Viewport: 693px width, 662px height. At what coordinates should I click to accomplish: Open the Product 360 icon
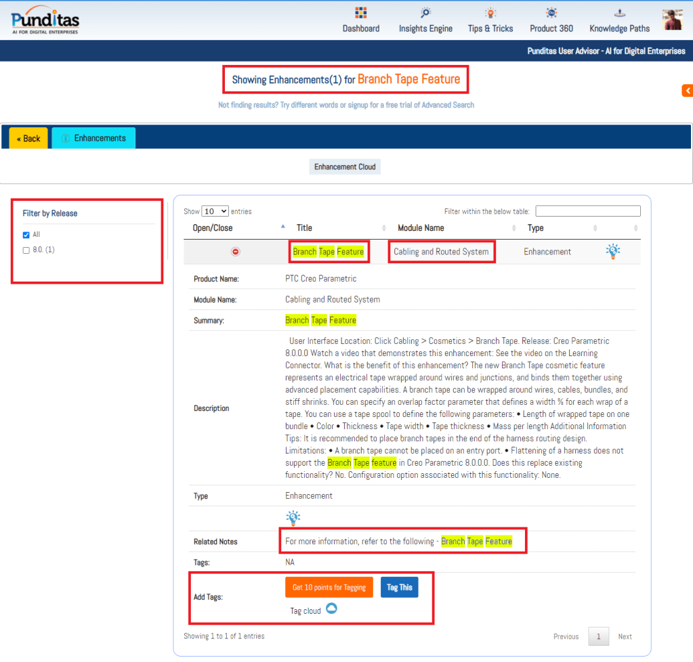coord(551,13)
